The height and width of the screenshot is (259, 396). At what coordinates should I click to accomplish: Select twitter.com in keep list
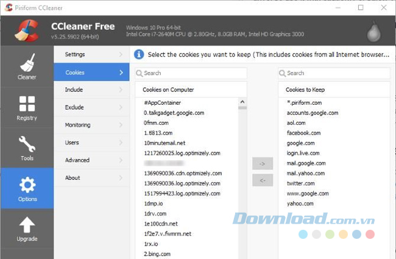coord(300,183)
